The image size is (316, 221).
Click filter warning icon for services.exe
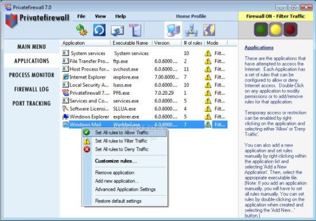(x=208, y=100)
